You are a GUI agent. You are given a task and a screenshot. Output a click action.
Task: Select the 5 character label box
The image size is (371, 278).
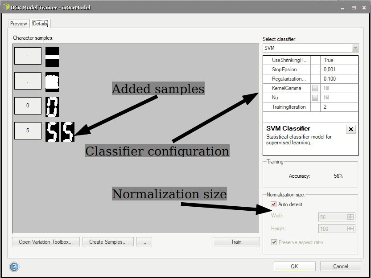click(x=28, y=131)
